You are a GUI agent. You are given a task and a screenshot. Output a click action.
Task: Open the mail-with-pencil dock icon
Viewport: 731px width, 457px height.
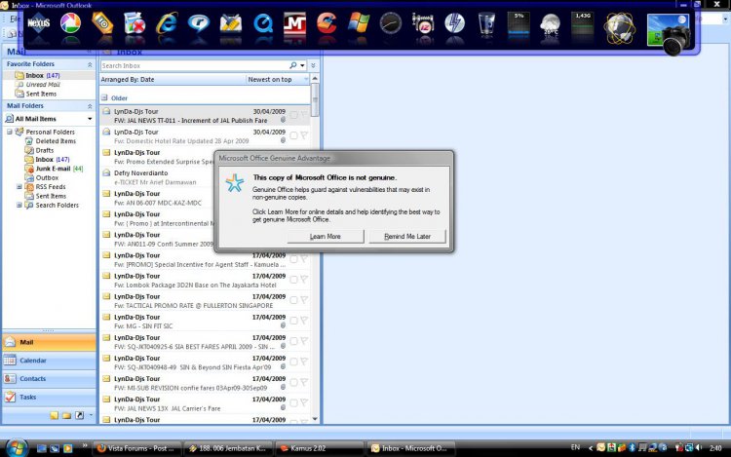pyautogui.click(x=231, y=23)
